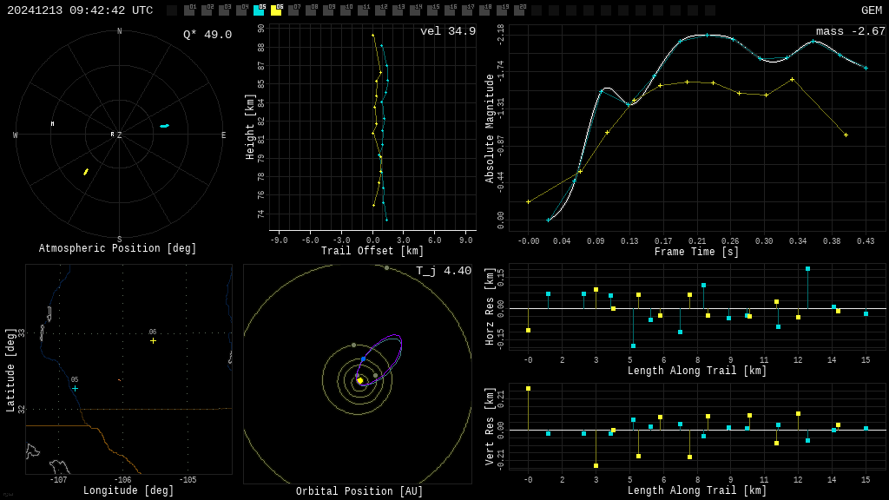This screenshot has width=889, height=500.
Task: Click the Atmospheric Position [deg] title
Action: tap(118, 248)
